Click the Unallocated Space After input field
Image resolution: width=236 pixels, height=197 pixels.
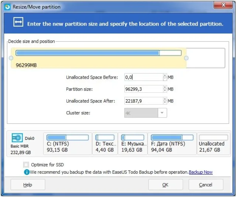coord(144,101)
